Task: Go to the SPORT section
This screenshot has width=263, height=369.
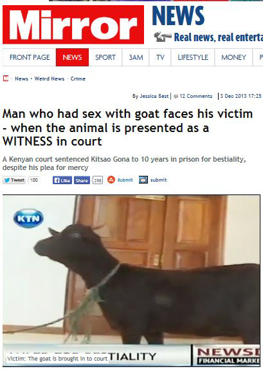Action: [x=105, y=57]
